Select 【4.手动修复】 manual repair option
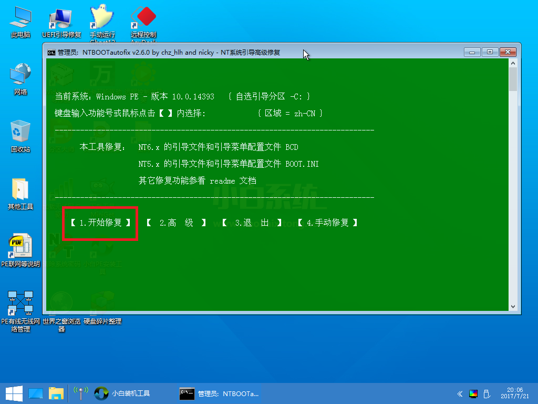This screenshot has width=538, height=404. tap(327, 223)
